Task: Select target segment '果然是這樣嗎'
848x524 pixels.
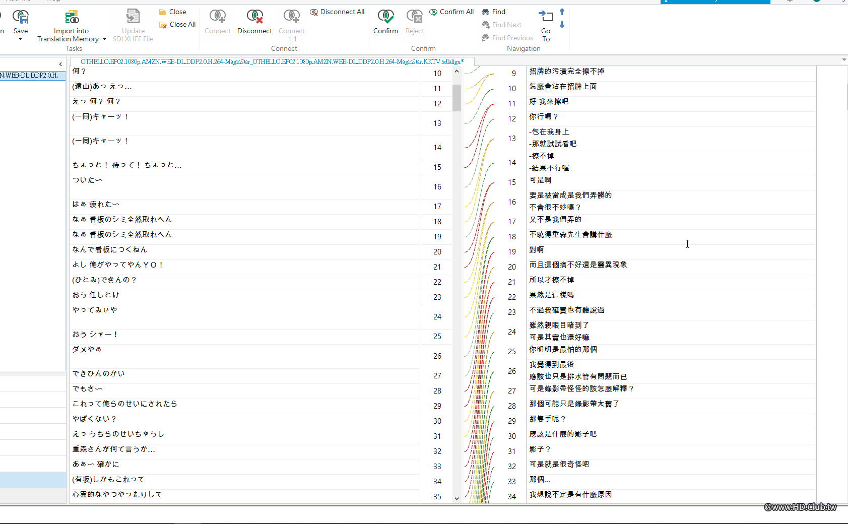Action: click(671, 297)
